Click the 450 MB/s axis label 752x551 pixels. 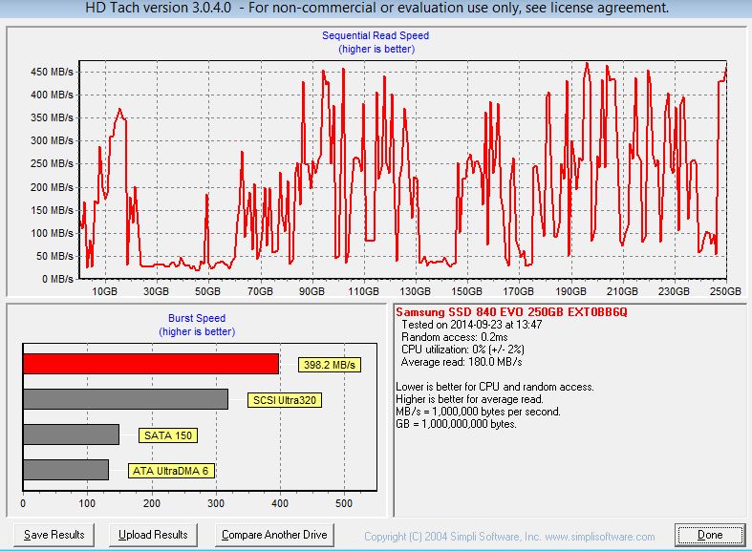coord(52,72)
